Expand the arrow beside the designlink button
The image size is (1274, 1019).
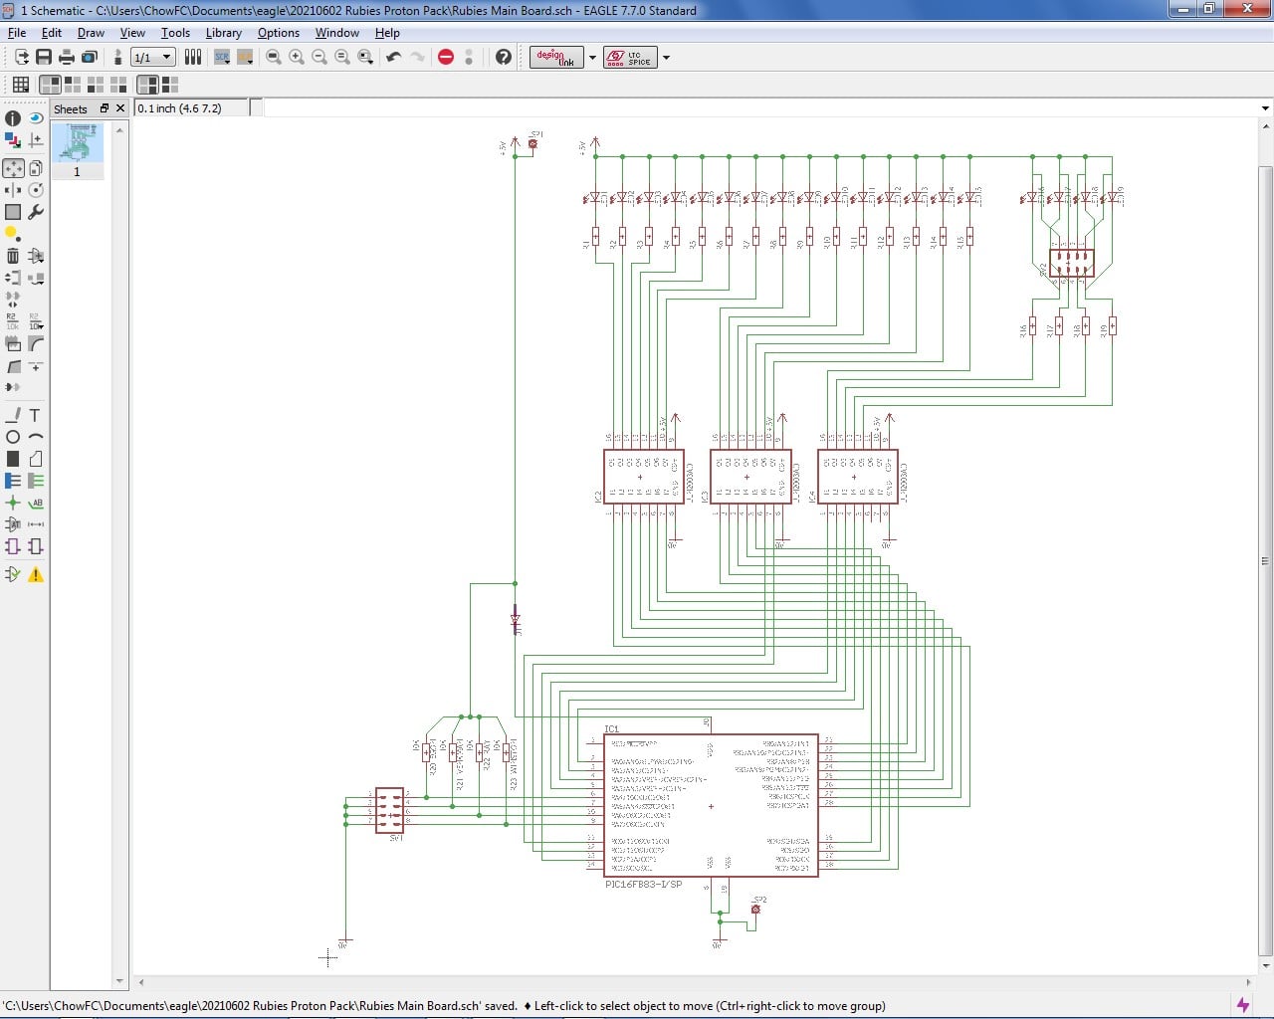coord(592,57)
